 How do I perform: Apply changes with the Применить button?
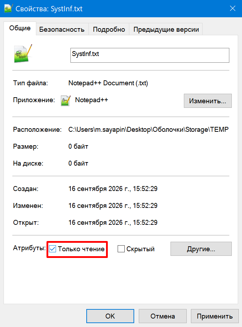[x=215, y=316]
